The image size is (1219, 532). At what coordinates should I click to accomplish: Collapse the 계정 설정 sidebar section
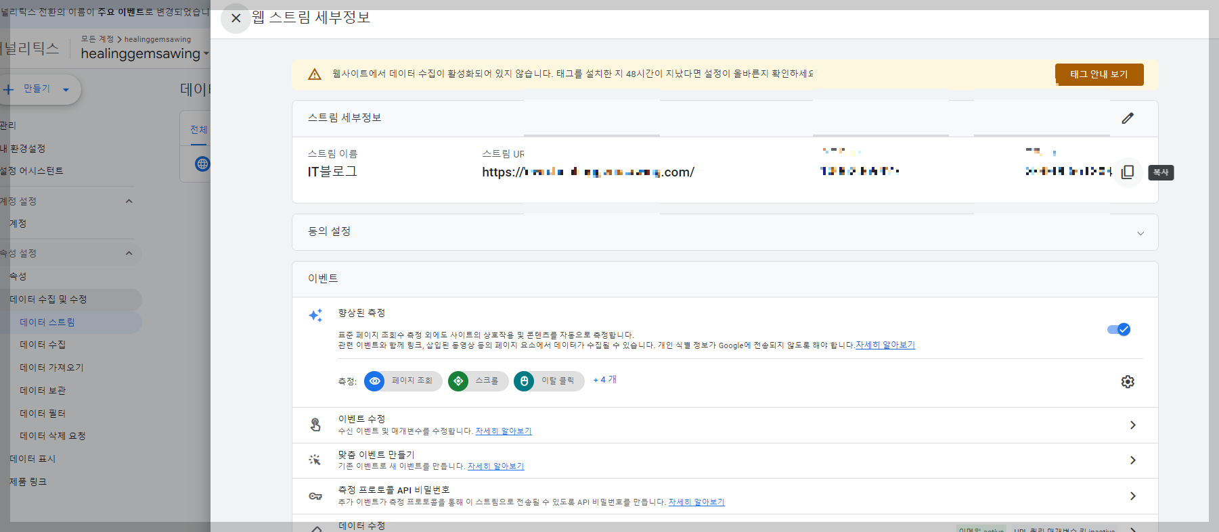pyautogui.click(x=129, y=201)
